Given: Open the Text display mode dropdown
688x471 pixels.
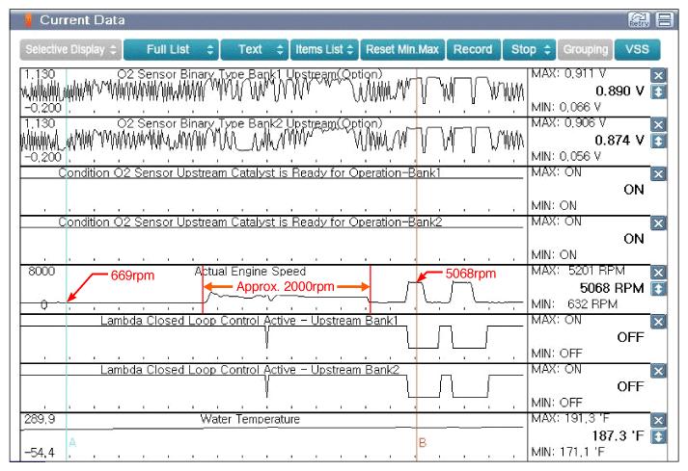Looking at the screenshot, I should pos(255,49).
